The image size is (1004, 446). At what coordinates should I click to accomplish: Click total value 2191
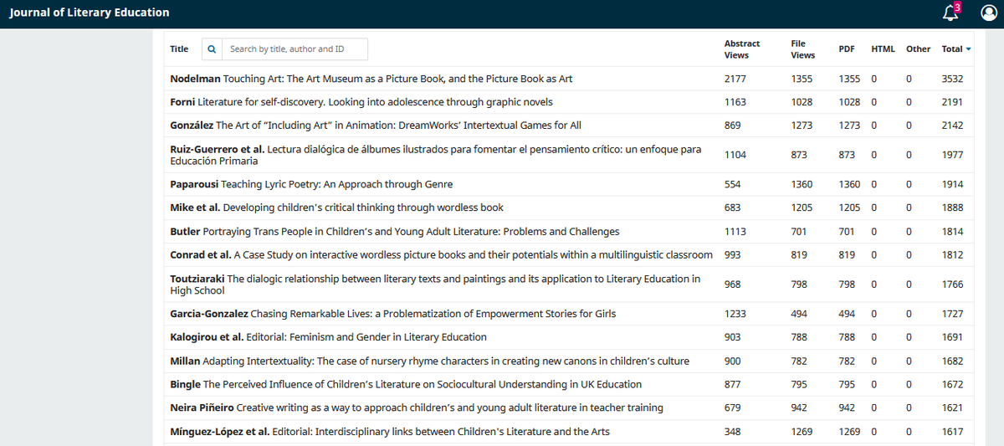pos(952,102)
